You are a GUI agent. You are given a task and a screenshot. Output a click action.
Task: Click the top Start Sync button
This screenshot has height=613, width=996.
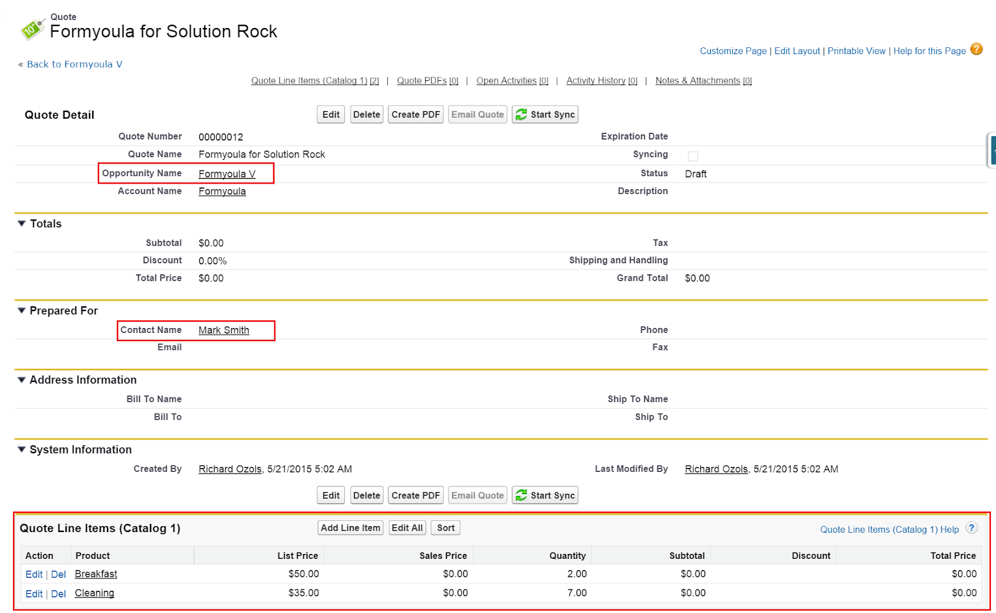click(x=545, y=115)
